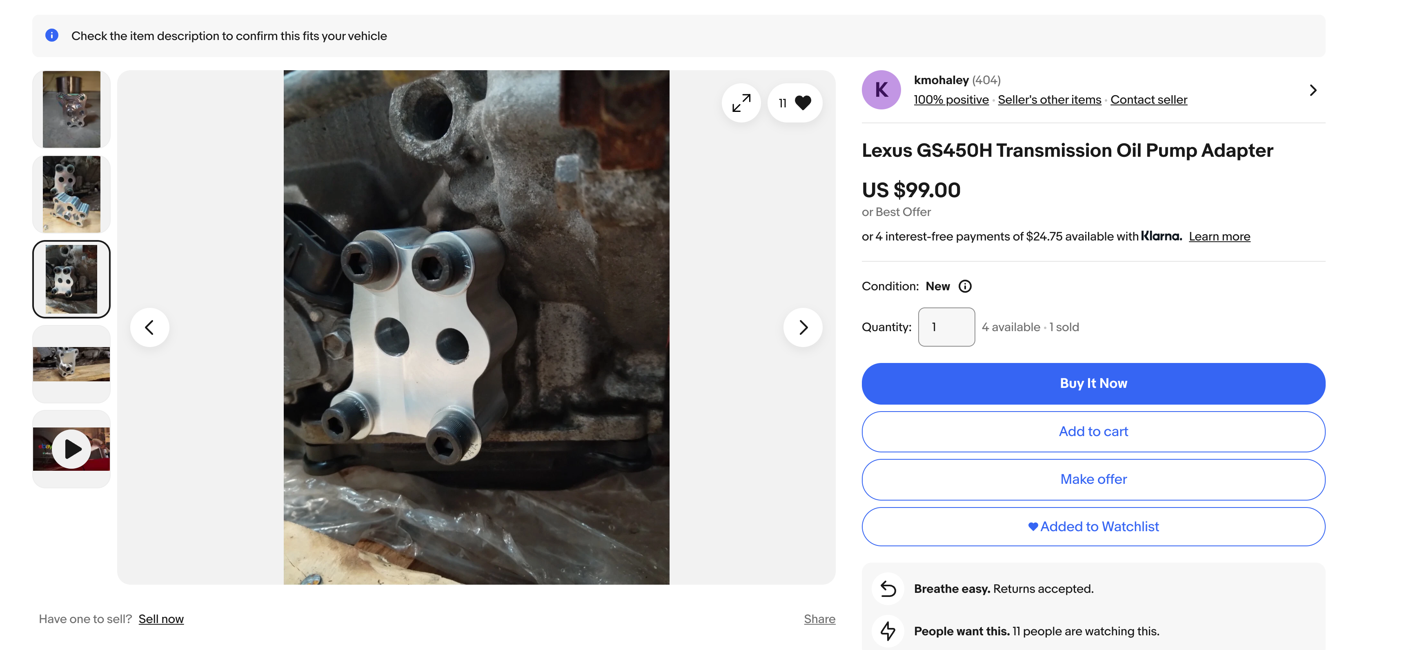This screenshot has height=650, width=1411.
Task: Click the Quantity input field
Action: click(x=946, y=327)
